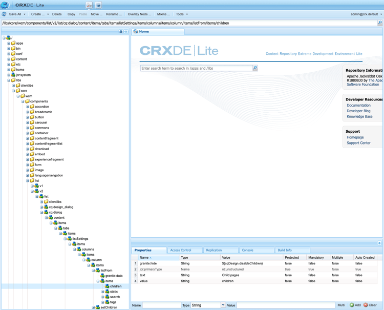Click the Rename toolbar button
Viewport: 384px width, 310px height.
coord(114,14)
